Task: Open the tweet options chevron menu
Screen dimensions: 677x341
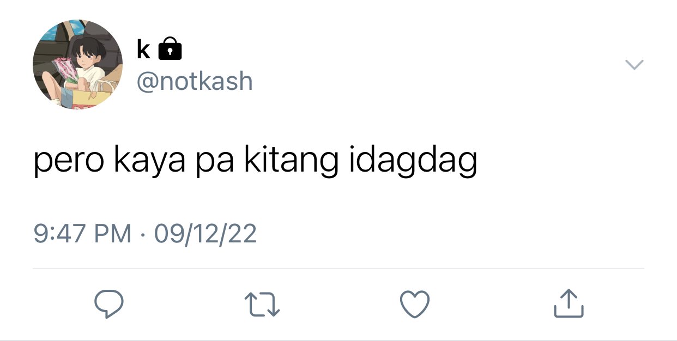Action: coord(634,64)
